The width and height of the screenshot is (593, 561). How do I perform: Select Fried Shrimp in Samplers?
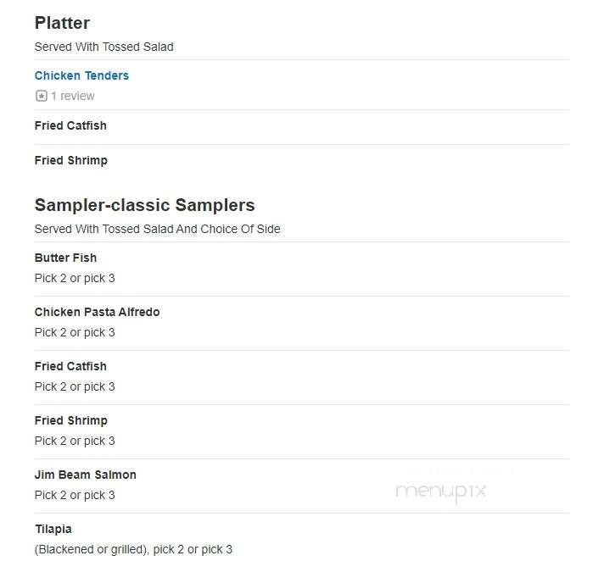70,420
